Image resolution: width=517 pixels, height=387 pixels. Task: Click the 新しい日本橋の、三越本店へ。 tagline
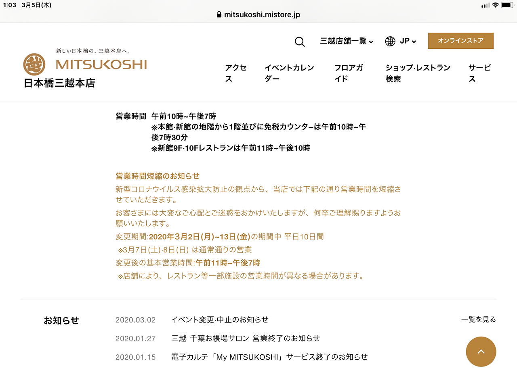pos(93,51)
